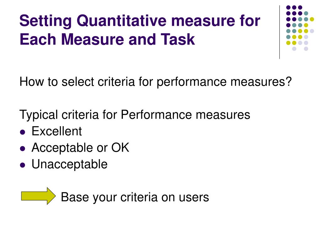321x241 pixels.
Task: Click the decorative dot grid graphic
Action: pyautogui.click(x=300, y=28)
